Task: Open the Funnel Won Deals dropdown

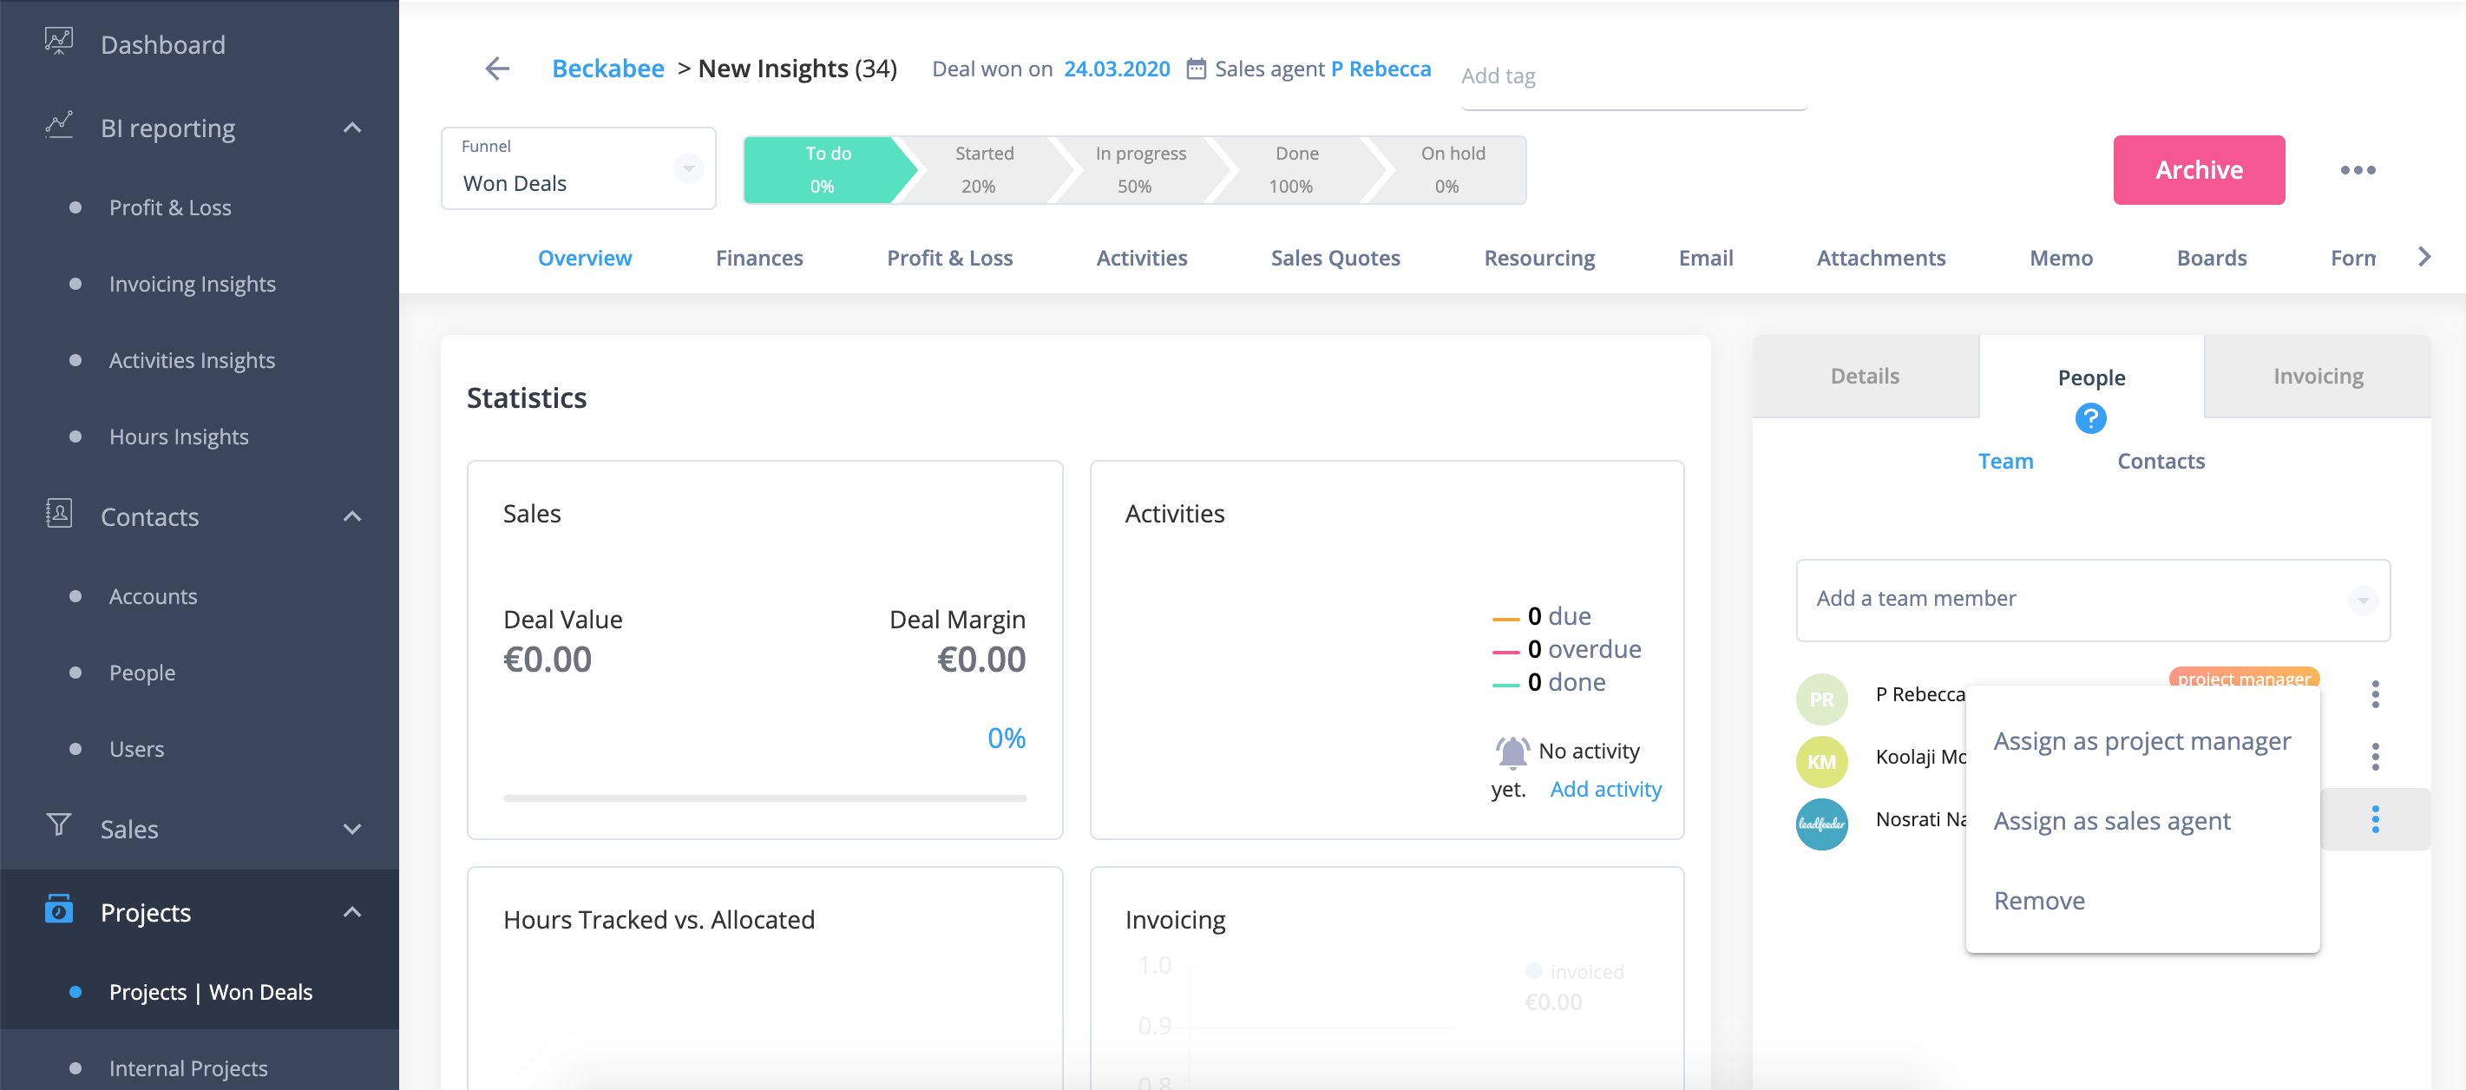Action: click(x=578, y=168)
